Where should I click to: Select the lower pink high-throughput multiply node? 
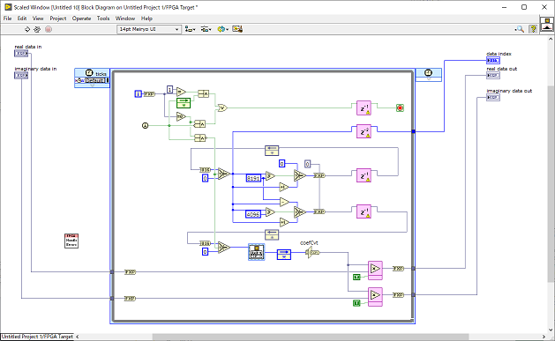click(375, 297)
